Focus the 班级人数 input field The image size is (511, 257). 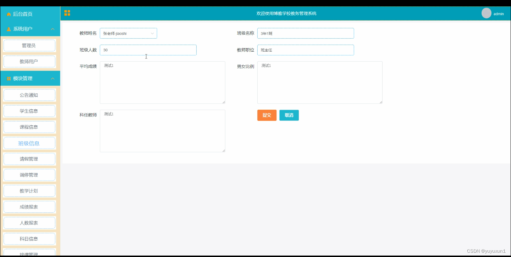pos(148,50)
